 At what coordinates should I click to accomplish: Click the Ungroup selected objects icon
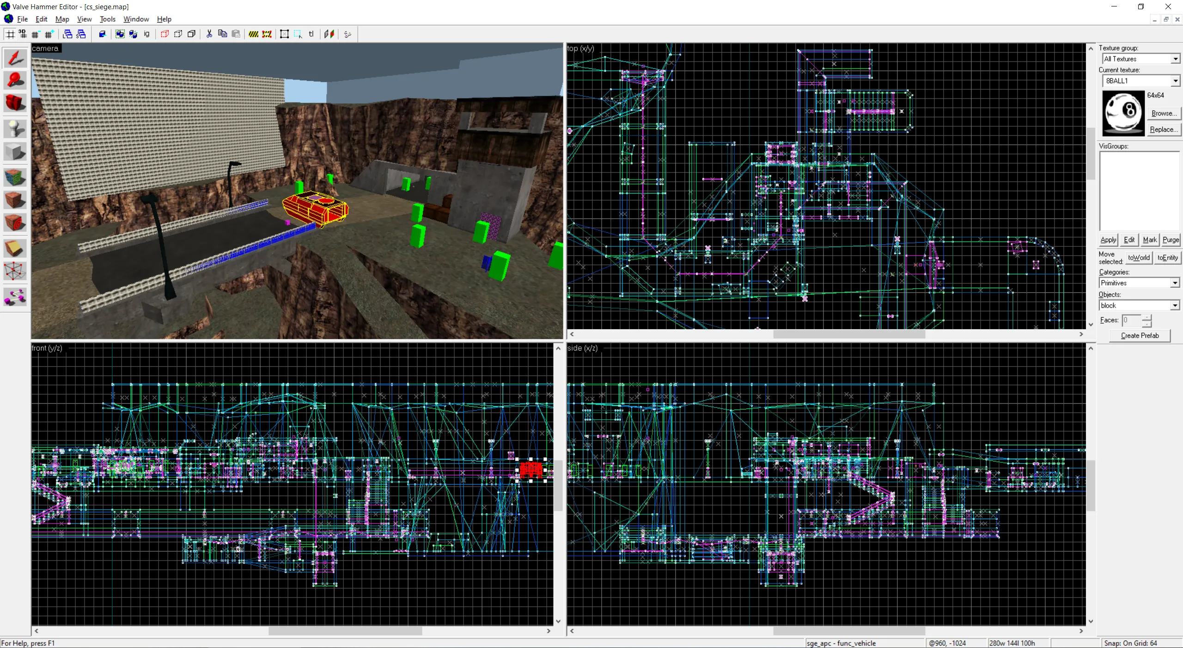tap(134, 34)
